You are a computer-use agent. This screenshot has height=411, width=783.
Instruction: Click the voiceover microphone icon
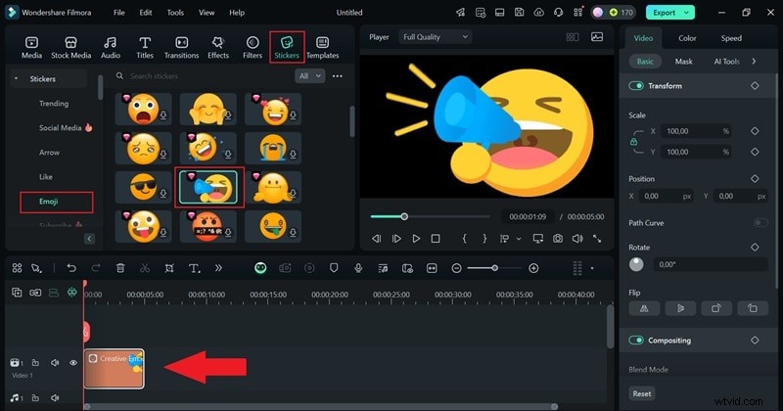coord(358,268)
